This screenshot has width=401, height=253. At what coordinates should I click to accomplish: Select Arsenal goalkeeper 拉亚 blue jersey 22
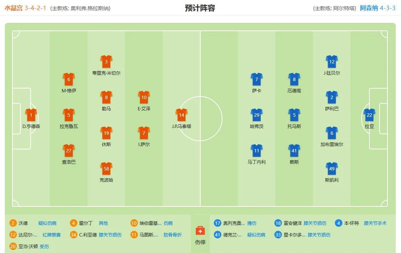369,115
